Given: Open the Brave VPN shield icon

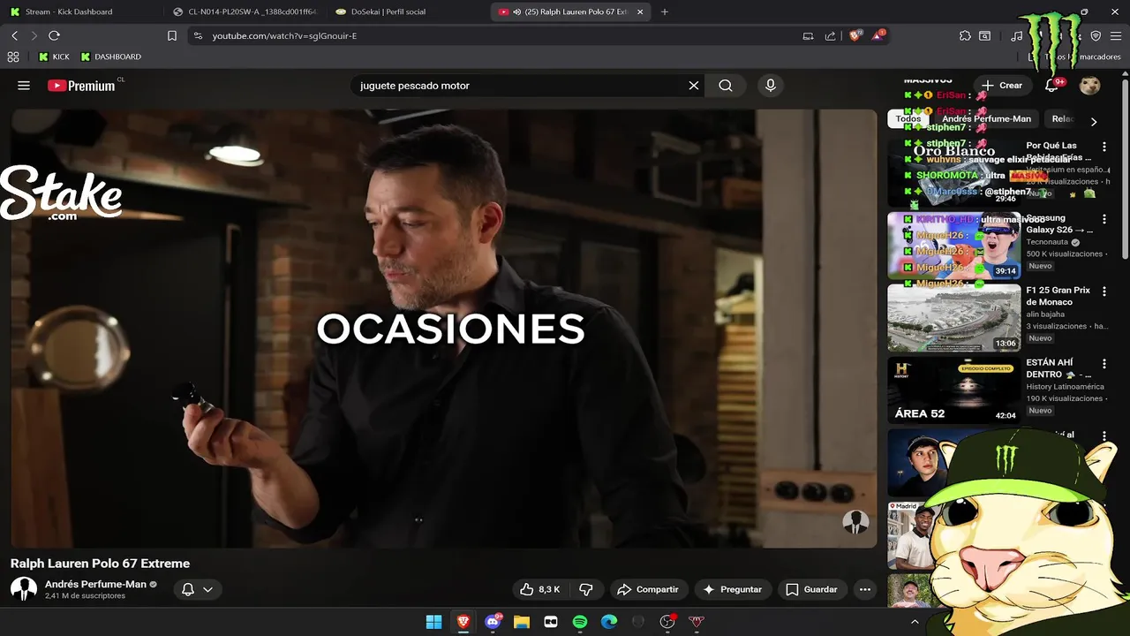Looking at the screenshot, I should point(1096,35).
